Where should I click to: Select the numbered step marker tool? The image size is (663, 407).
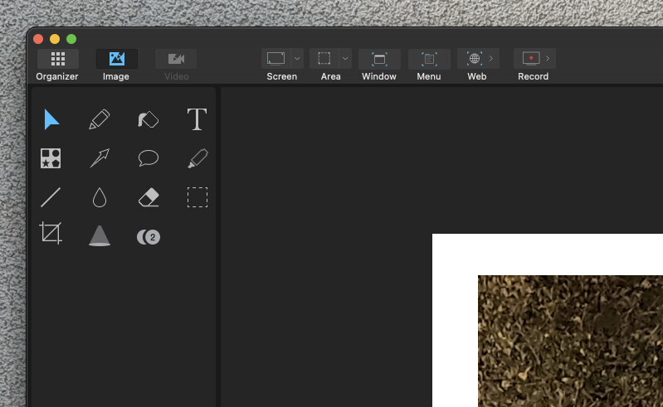148,237
